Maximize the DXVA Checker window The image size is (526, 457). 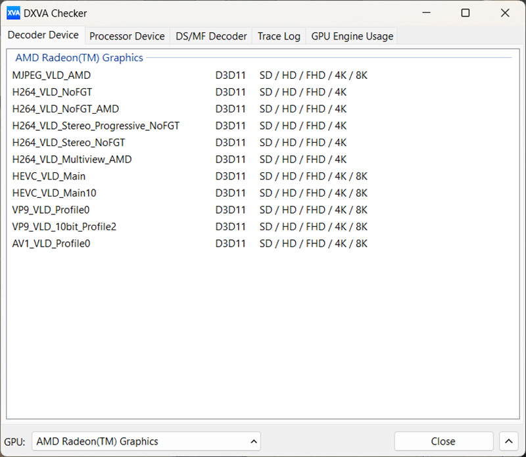[466, 12]
